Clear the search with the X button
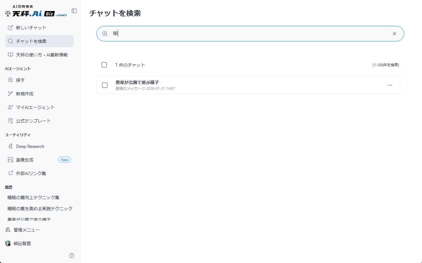Image resolution: width=422 pixels, height=263 pixels. [x=394, y=34]
